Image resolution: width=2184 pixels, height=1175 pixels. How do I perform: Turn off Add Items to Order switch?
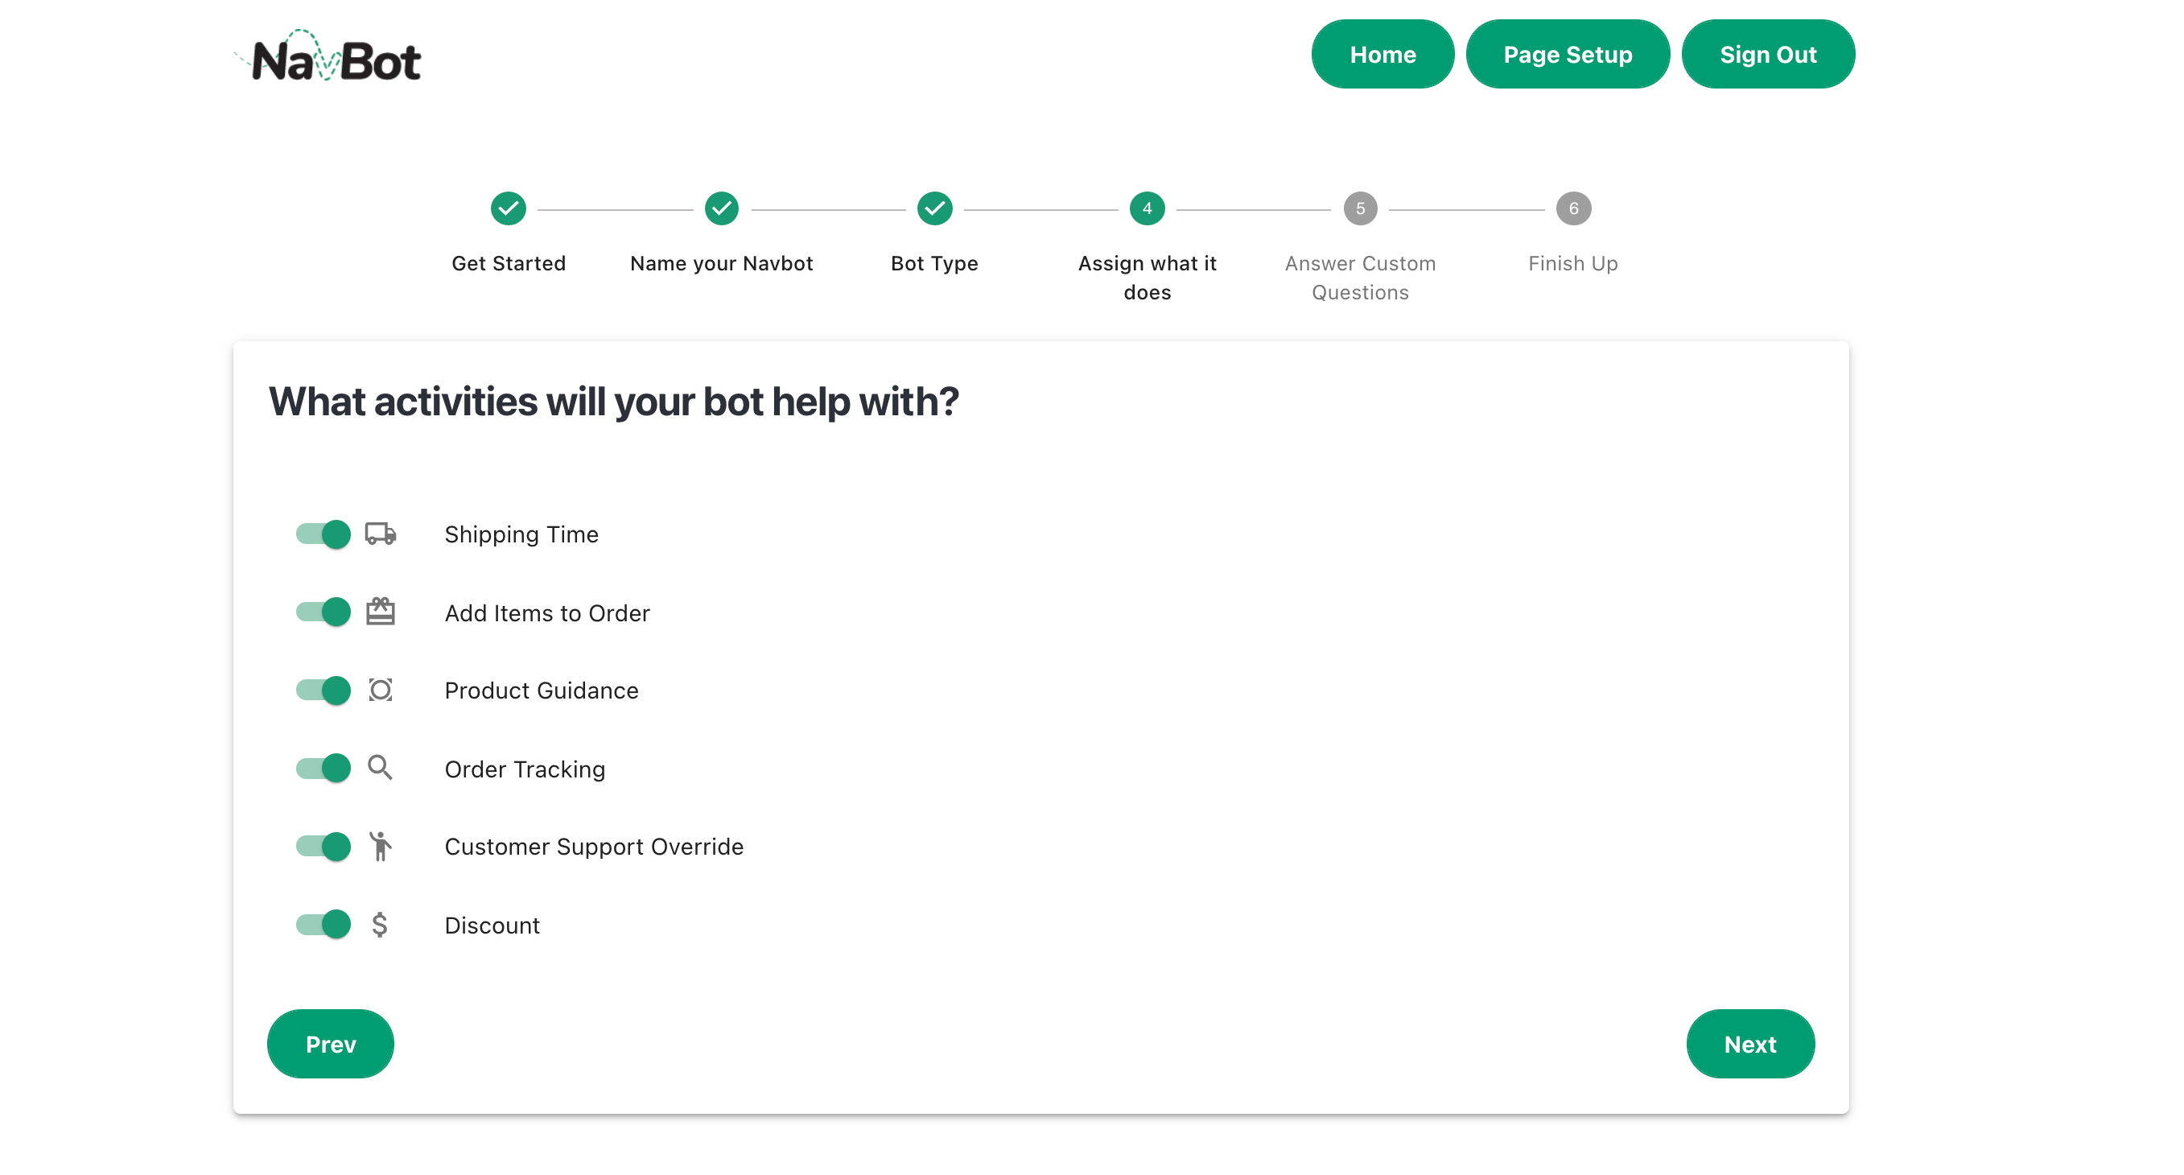click(x=323, y=612)
